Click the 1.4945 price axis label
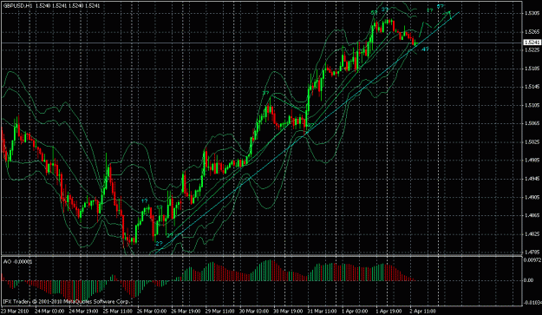Image resolution: width=542 pixels, height=315 pixels. [x=532, y=179]
